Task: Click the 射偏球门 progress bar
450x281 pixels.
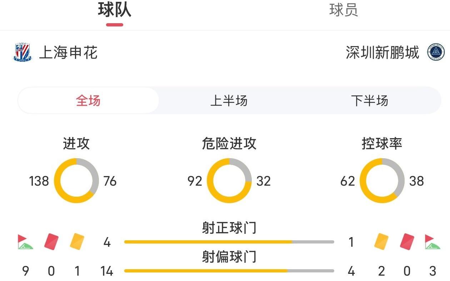Action: [x=229, y=271]
